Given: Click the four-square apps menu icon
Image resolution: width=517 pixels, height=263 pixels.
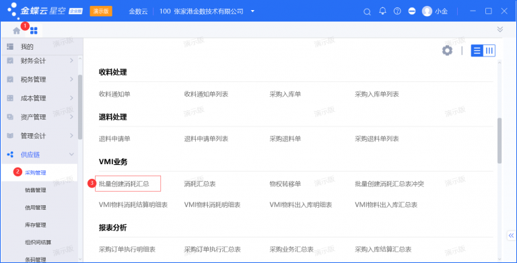Looking at the screenshot, I should pyautogui.click(x=34, y=31).
